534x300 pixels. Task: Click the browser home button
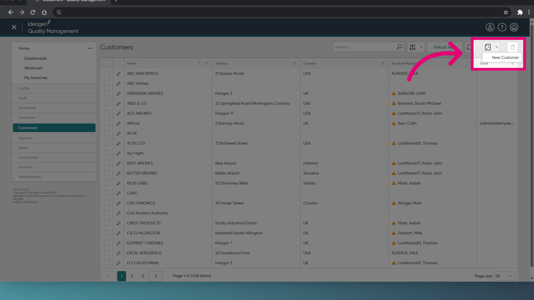44,12
